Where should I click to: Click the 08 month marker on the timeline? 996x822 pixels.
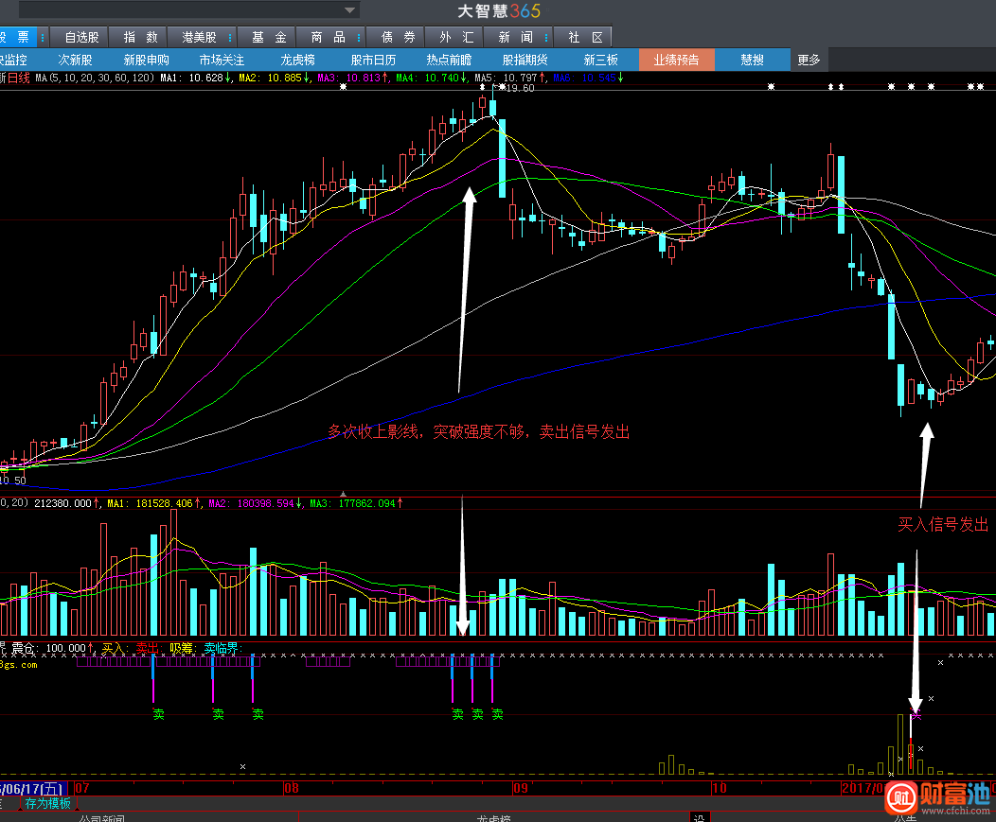[291, 788]
